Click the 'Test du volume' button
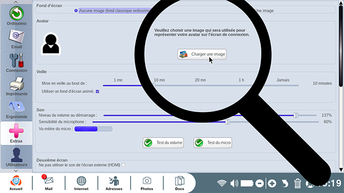This screenshot has width=344, height=193. (163, 143)
